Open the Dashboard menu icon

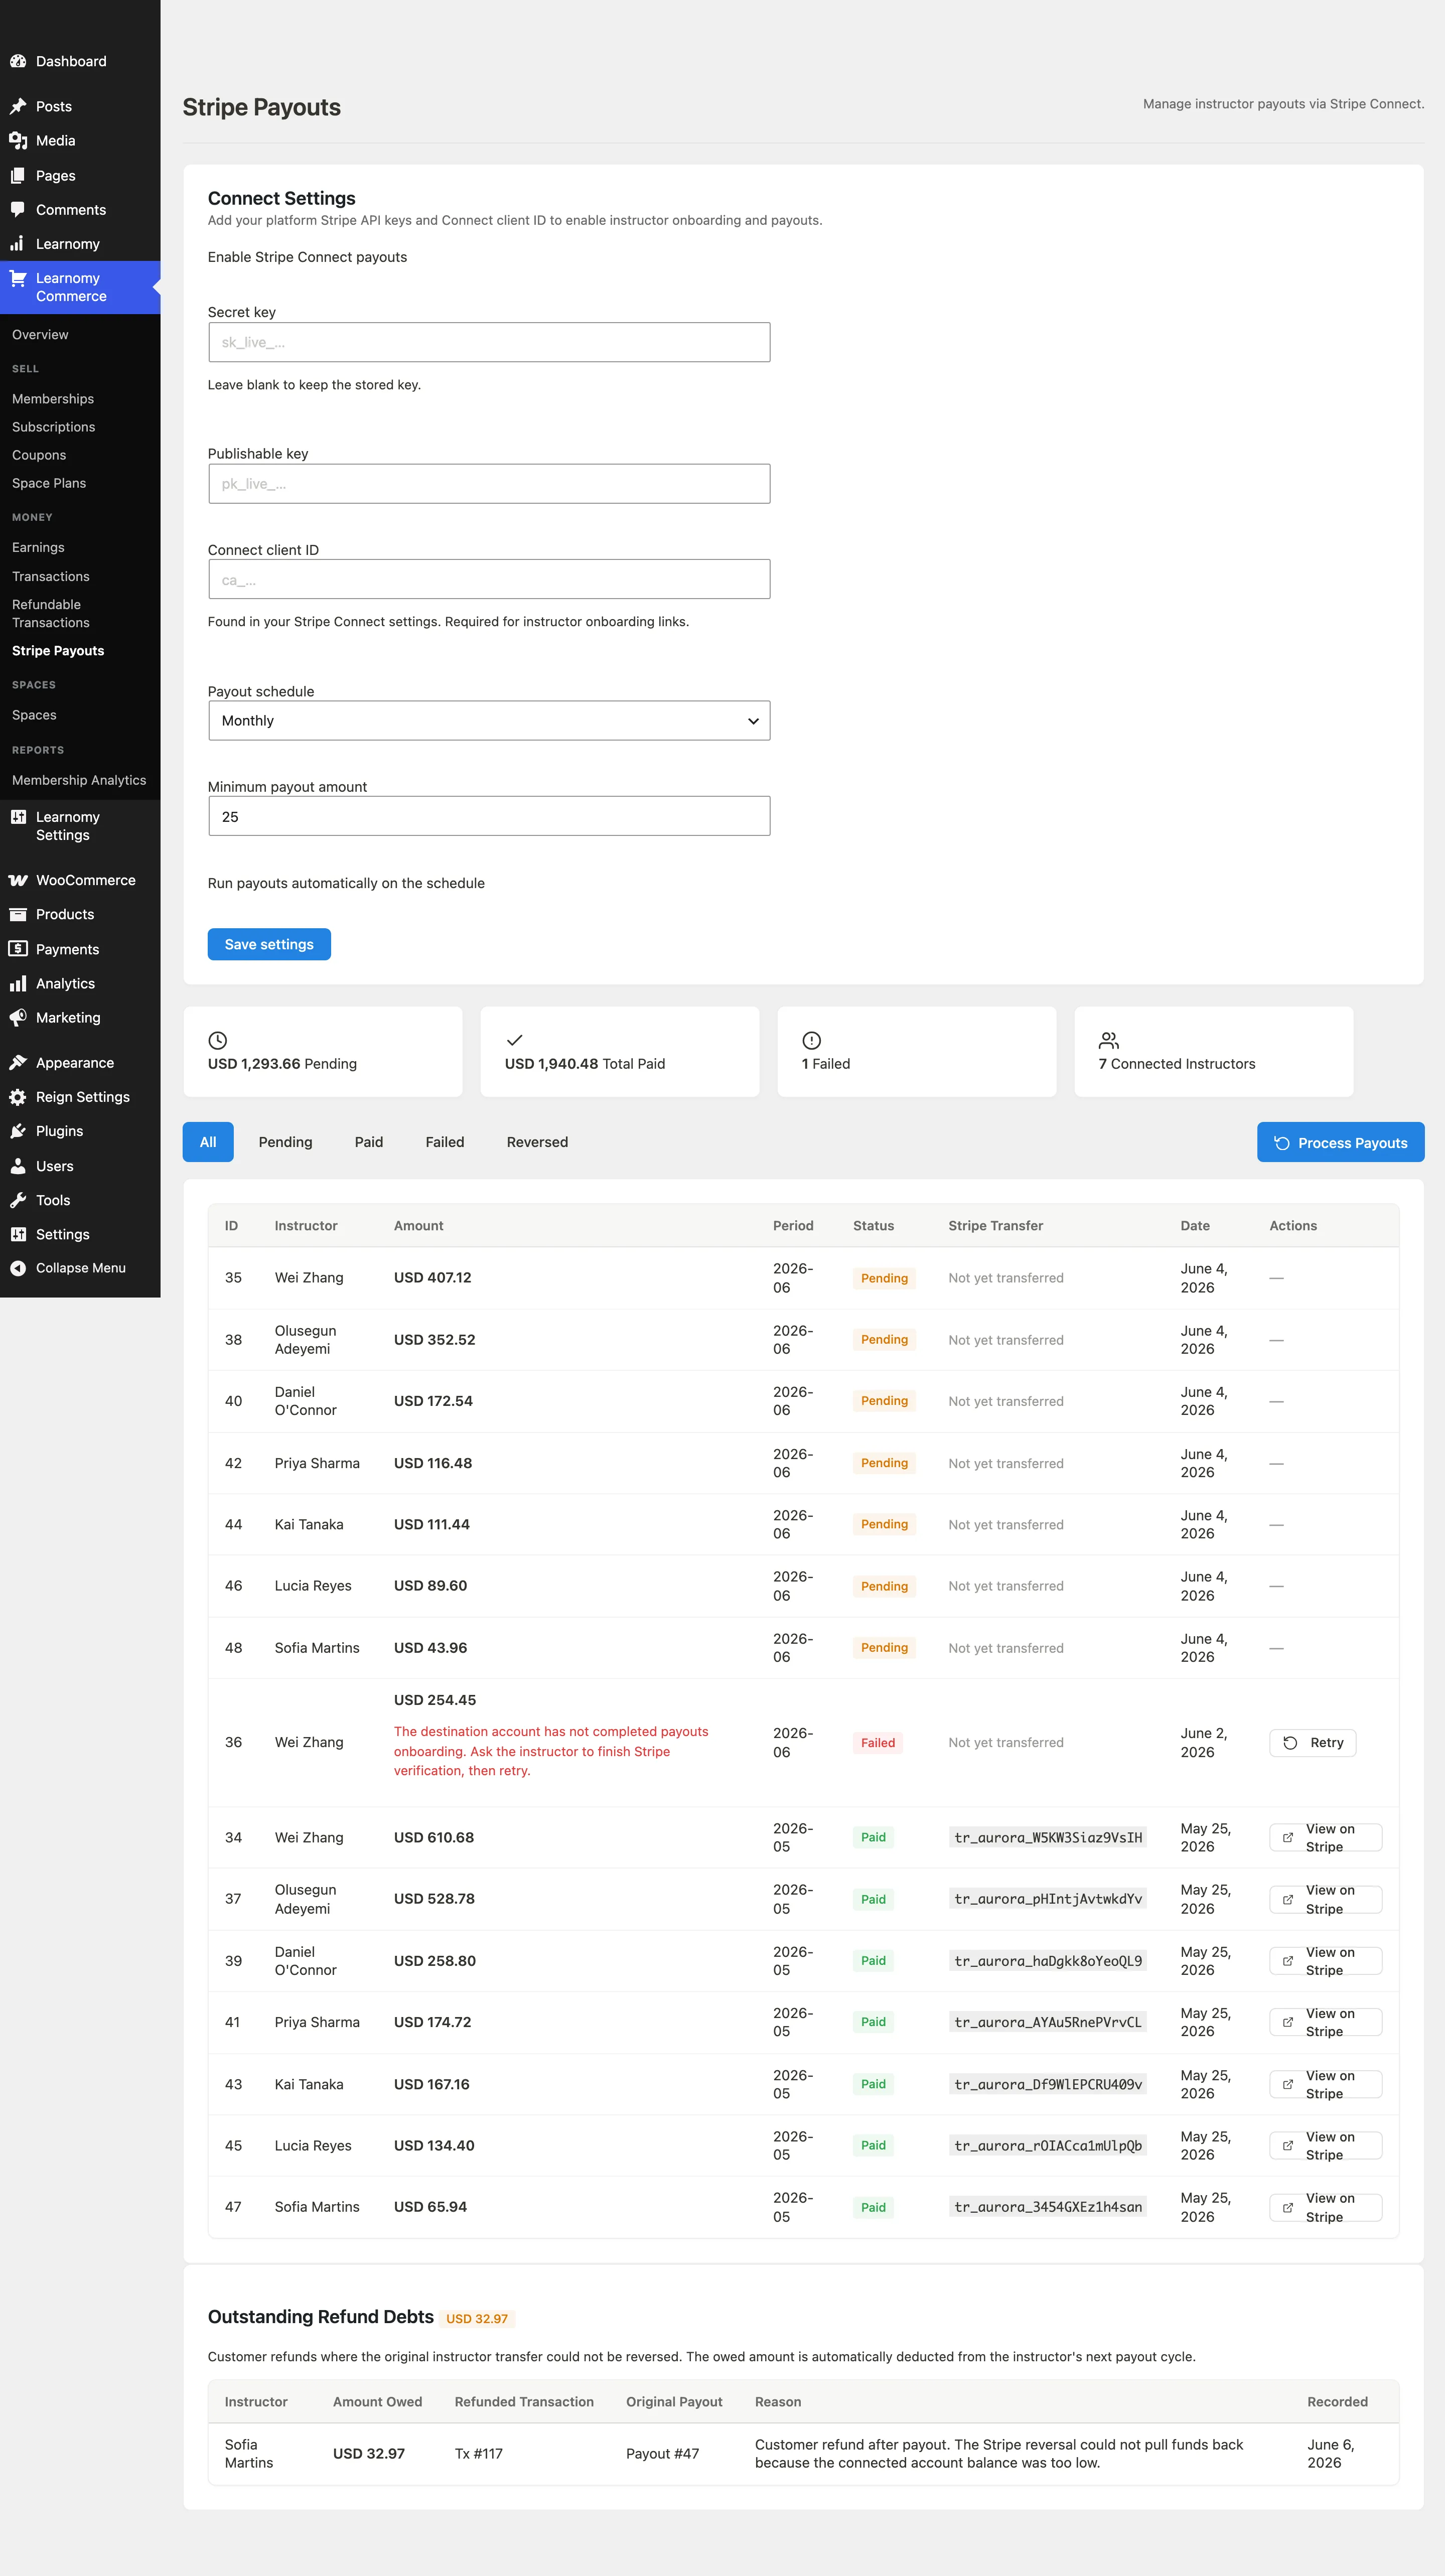click(x=18, y=61)
